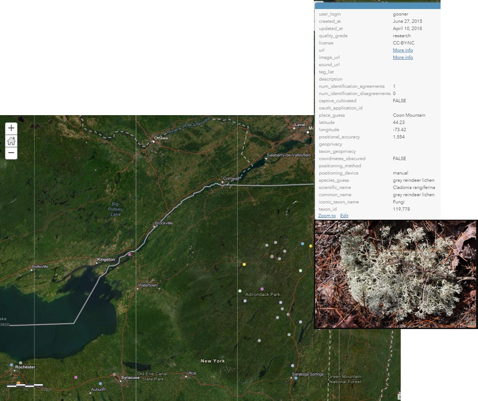Click the pink point above the Adirondack Park label

pos(262,289)
